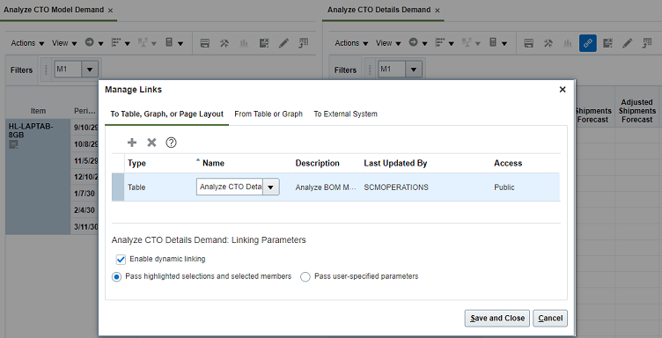
Task: Click the highlighted Manage Links chain icon
Action: (x=588, y=43)
